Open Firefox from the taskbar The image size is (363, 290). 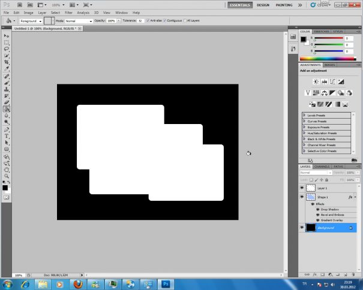78,284
